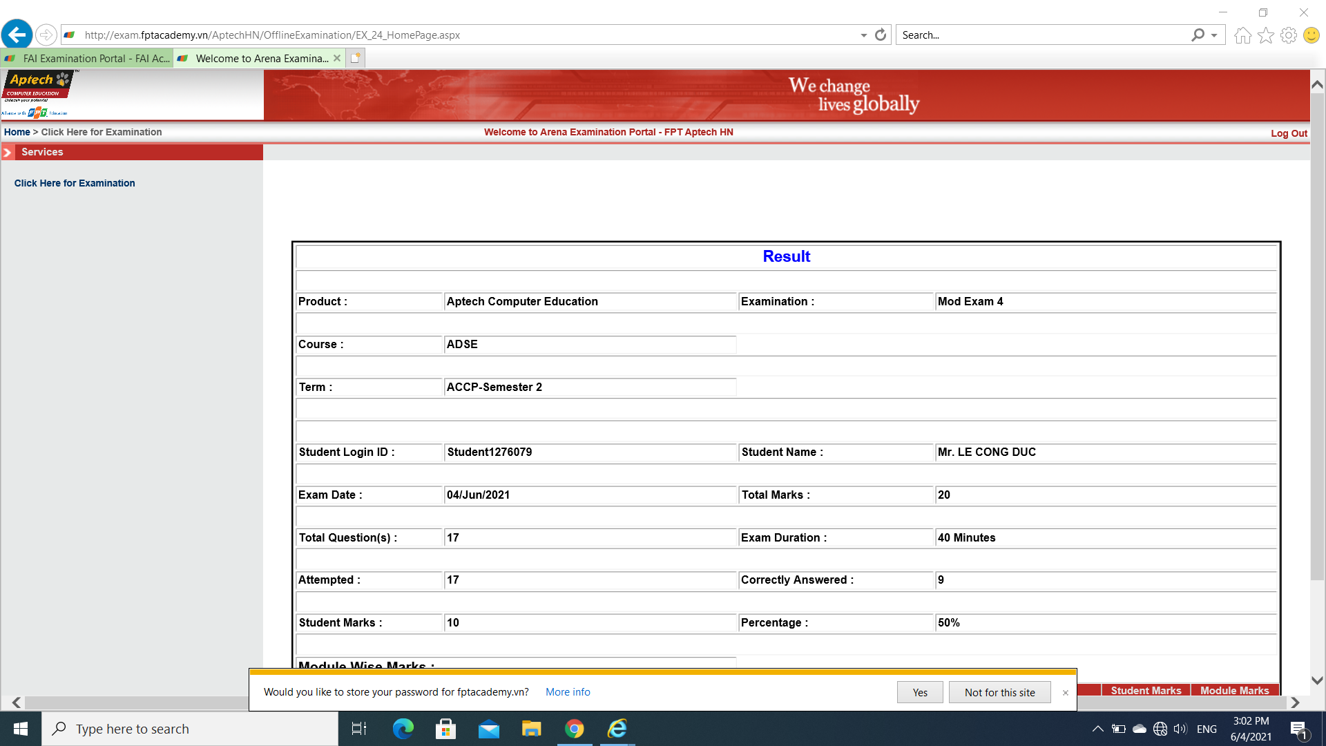Click the Mr. LE CONG DUC name
Image resolution: width=1326 pixels, height=746 pixels.
(987, 452)
